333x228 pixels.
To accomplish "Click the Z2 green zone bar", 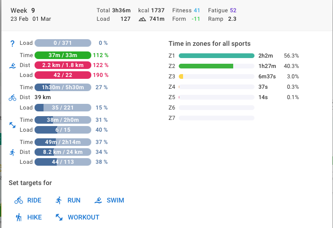I will pyautogui.click(x=206, y=66).
